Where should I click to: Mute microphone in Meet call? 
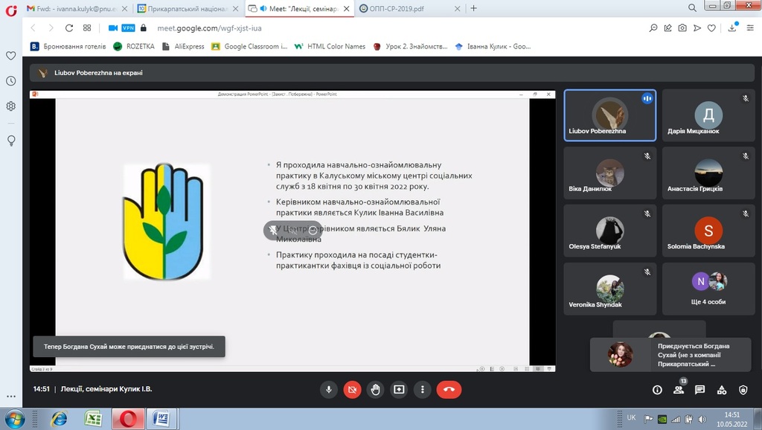328,389
